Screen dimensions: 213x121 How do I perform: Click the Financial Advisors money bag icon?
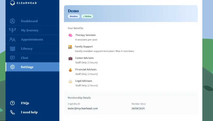tap(70, 70)
